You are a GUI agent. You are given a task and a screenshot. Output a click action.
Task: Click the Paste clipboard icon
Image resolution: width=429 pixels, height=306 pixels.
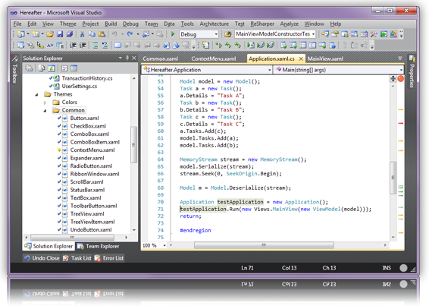pyautogui.click(x=102, y=34)
